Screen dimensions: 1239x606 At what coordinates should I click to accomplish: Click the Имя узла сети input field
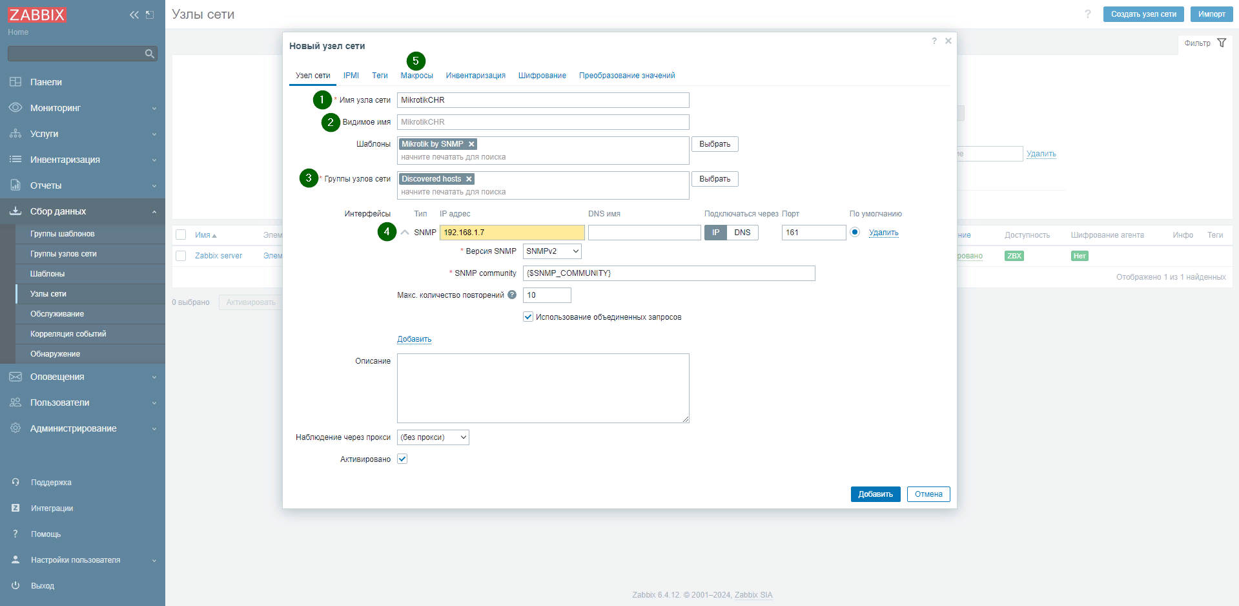543,100
